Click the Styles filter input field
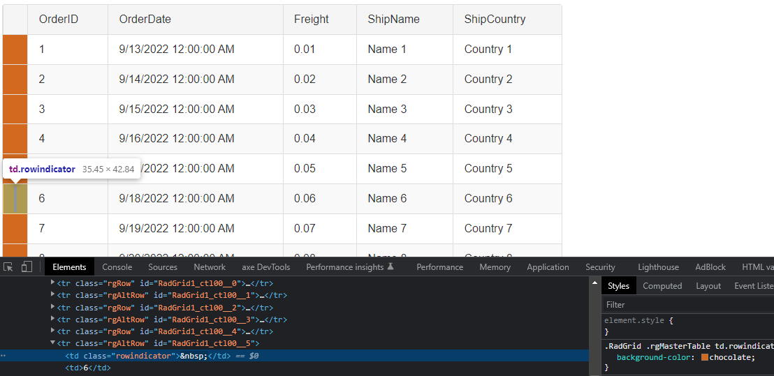774x376 pixels. pos(688,305)
